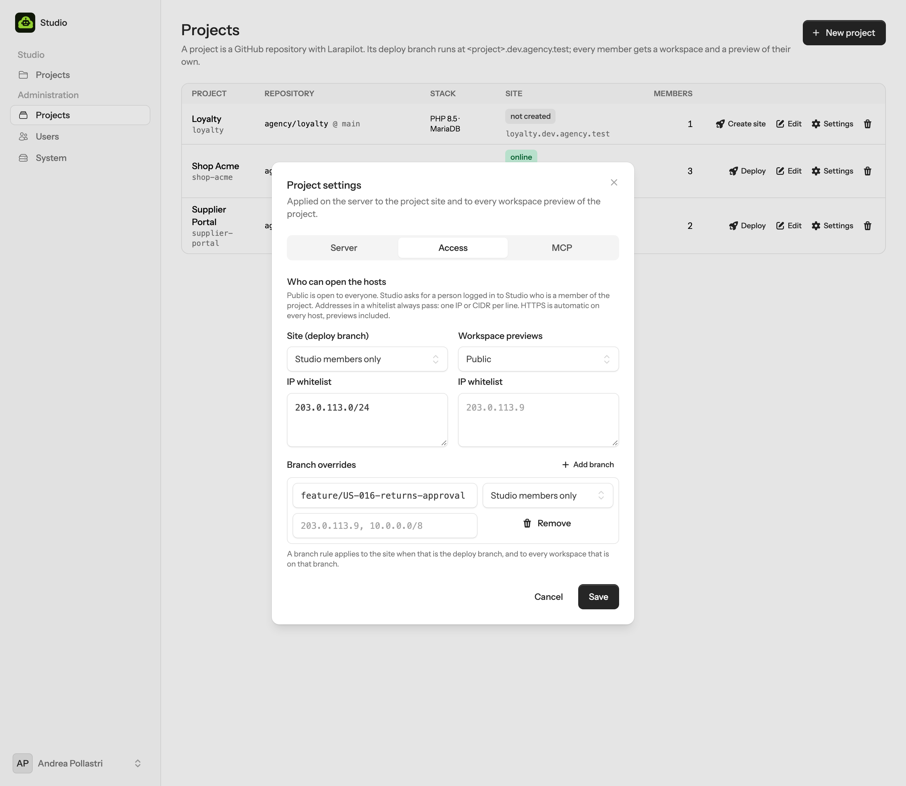Deploy the Shop Acme project
Image resolution: width=906 pixels, height=786 pixels.
[x=747, y=171]
